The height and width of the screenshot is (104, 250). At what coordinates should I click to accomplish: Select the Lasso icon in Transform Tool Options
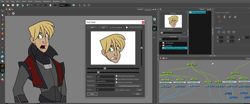tap(218, 17)
